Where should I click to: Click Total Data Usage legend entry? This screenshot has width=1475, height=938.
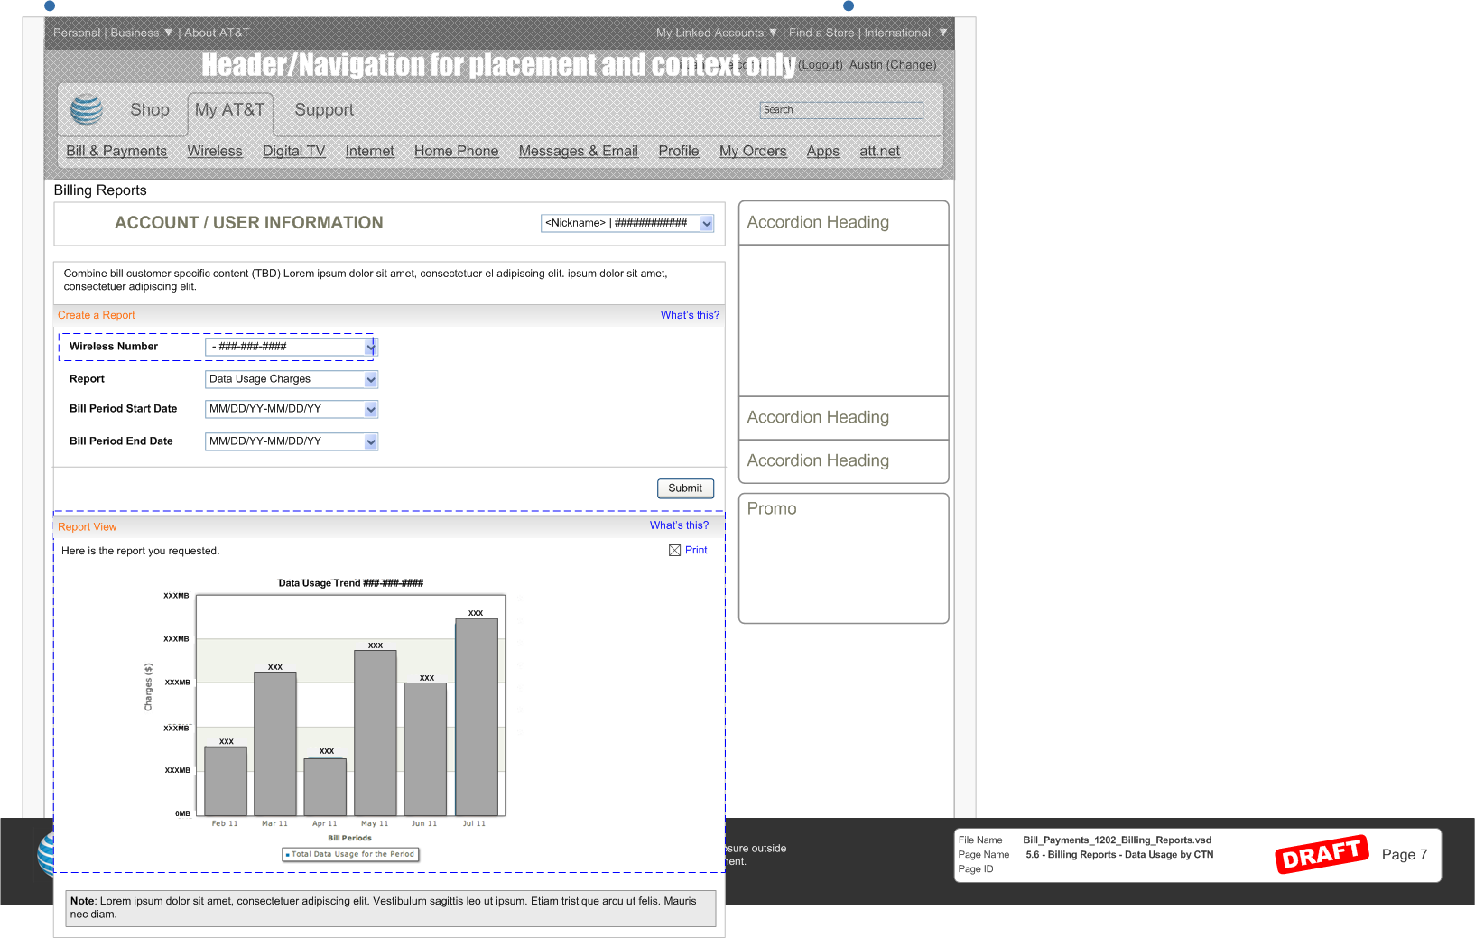[x=350, y=854]
